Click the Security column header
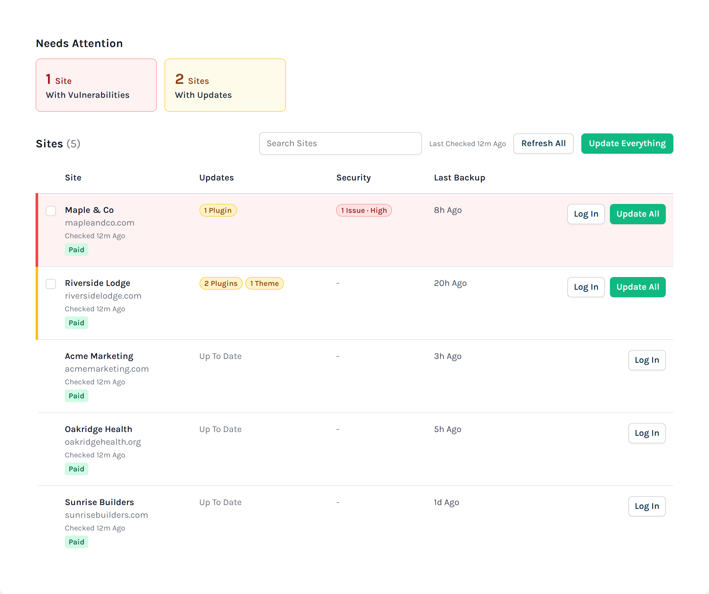 pos(354,178)
